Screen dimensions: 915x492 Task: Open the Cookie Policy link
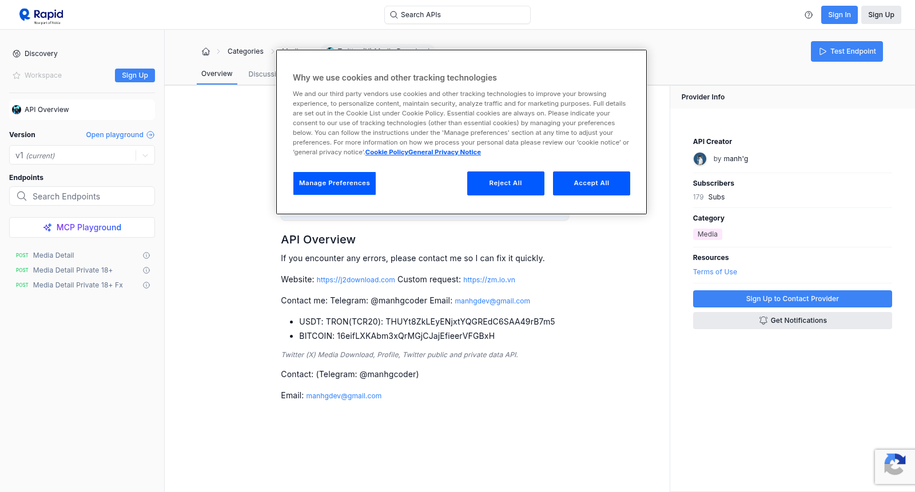coord(387,153)
